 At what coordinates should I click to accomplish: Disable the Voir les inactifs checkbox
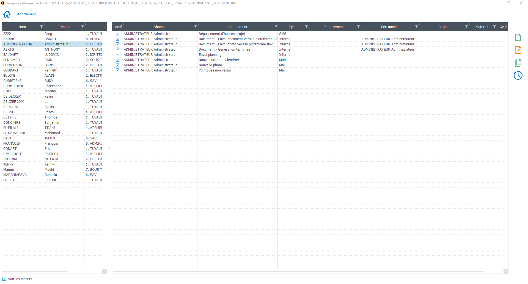point(4,279)
